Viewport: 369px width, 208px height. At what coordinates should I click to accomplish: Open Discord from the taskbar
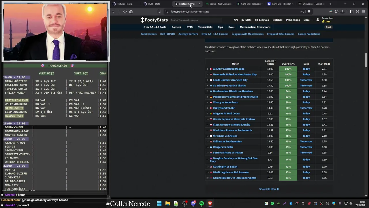click(193, 203)
